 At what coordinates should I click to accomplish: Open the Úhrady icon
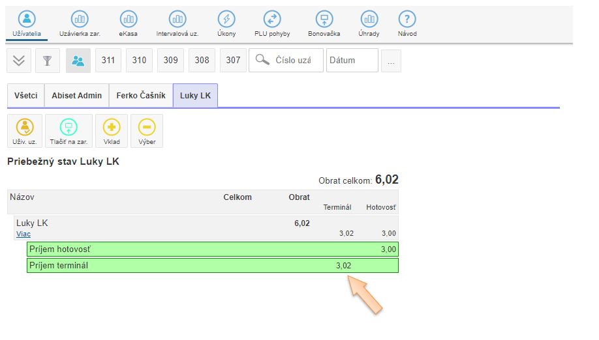(369, 20)
